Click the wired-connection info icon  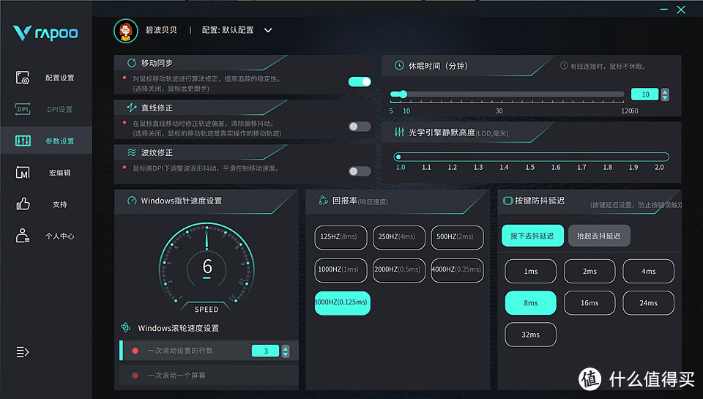(564, 65)
